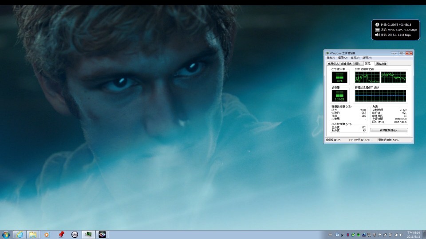Open the volume speaker icon in system tray
This screenshot has height=239, width=426.
[x=401, y=235]
